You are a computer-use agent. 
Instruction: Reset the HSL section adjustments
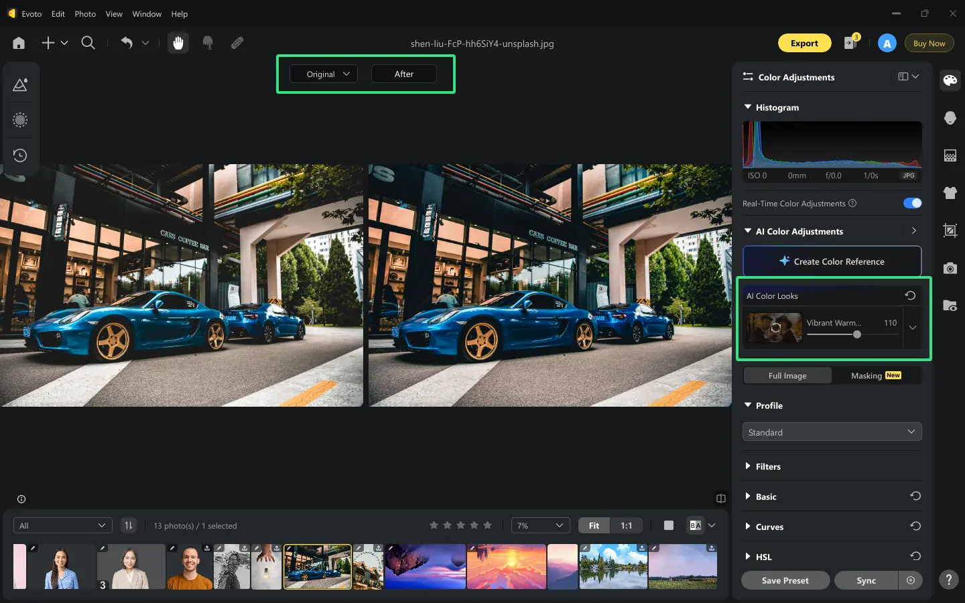click(915, 556)
